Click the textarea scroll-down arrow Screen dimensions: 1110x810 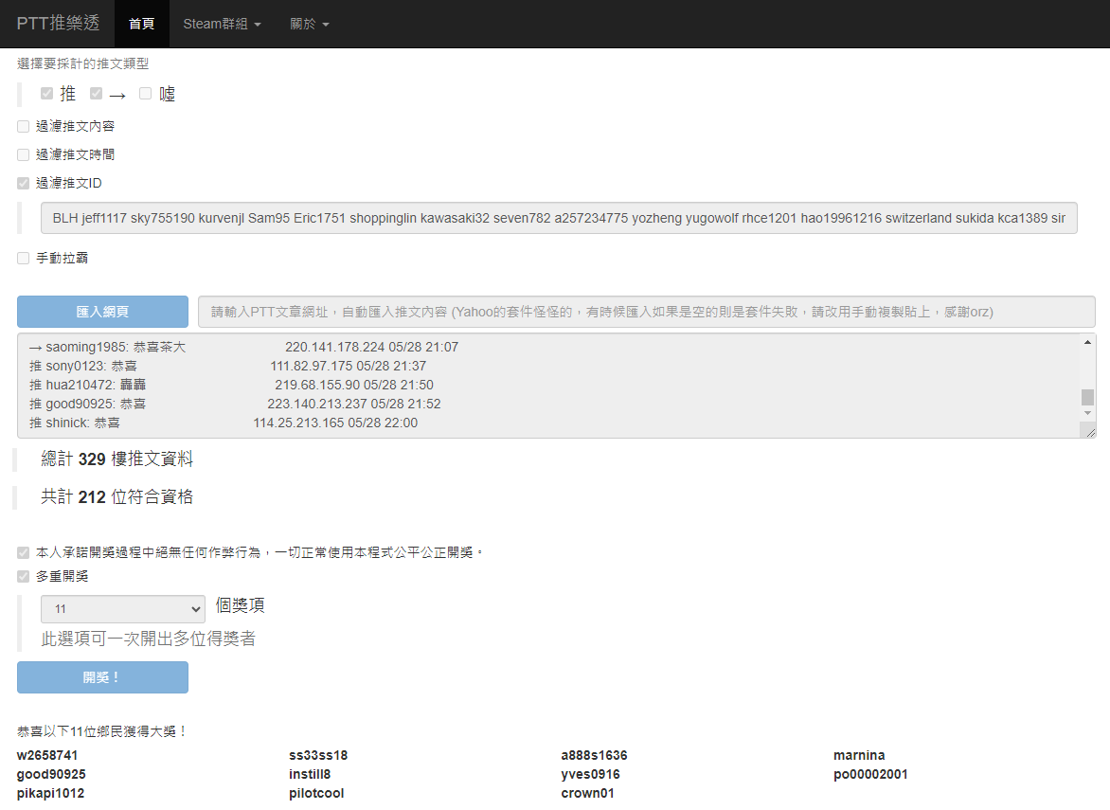pyautogui.click(x=1087, y=413)
